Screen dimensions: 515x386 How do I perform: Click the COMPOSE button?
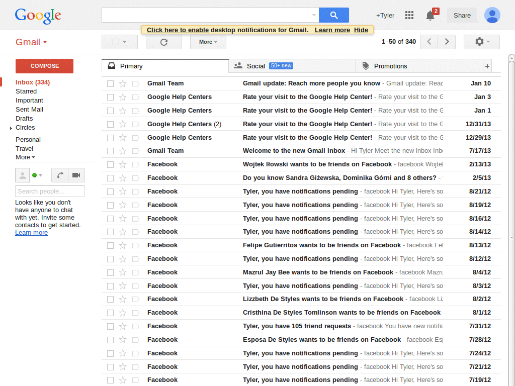point(44,66)
